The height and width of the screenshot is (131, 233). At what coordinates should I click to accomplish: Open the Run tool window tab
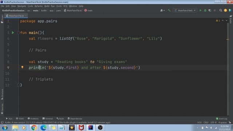click(9, 119)
